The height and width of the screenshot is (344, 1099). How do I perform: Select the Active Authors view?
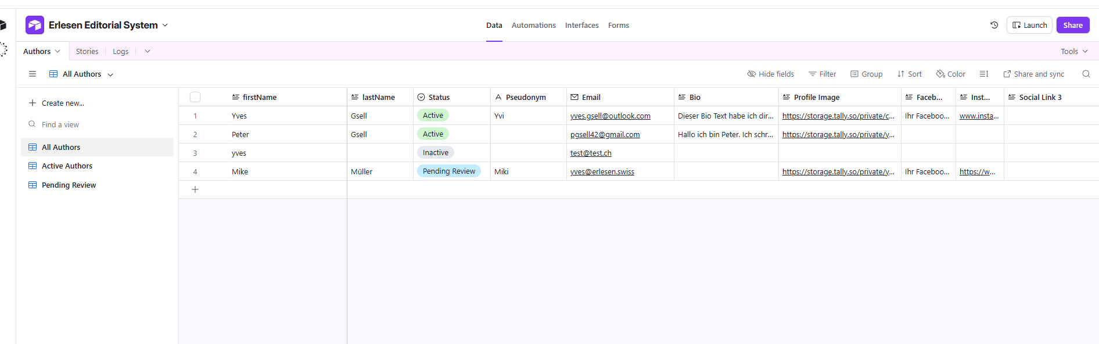67,166
